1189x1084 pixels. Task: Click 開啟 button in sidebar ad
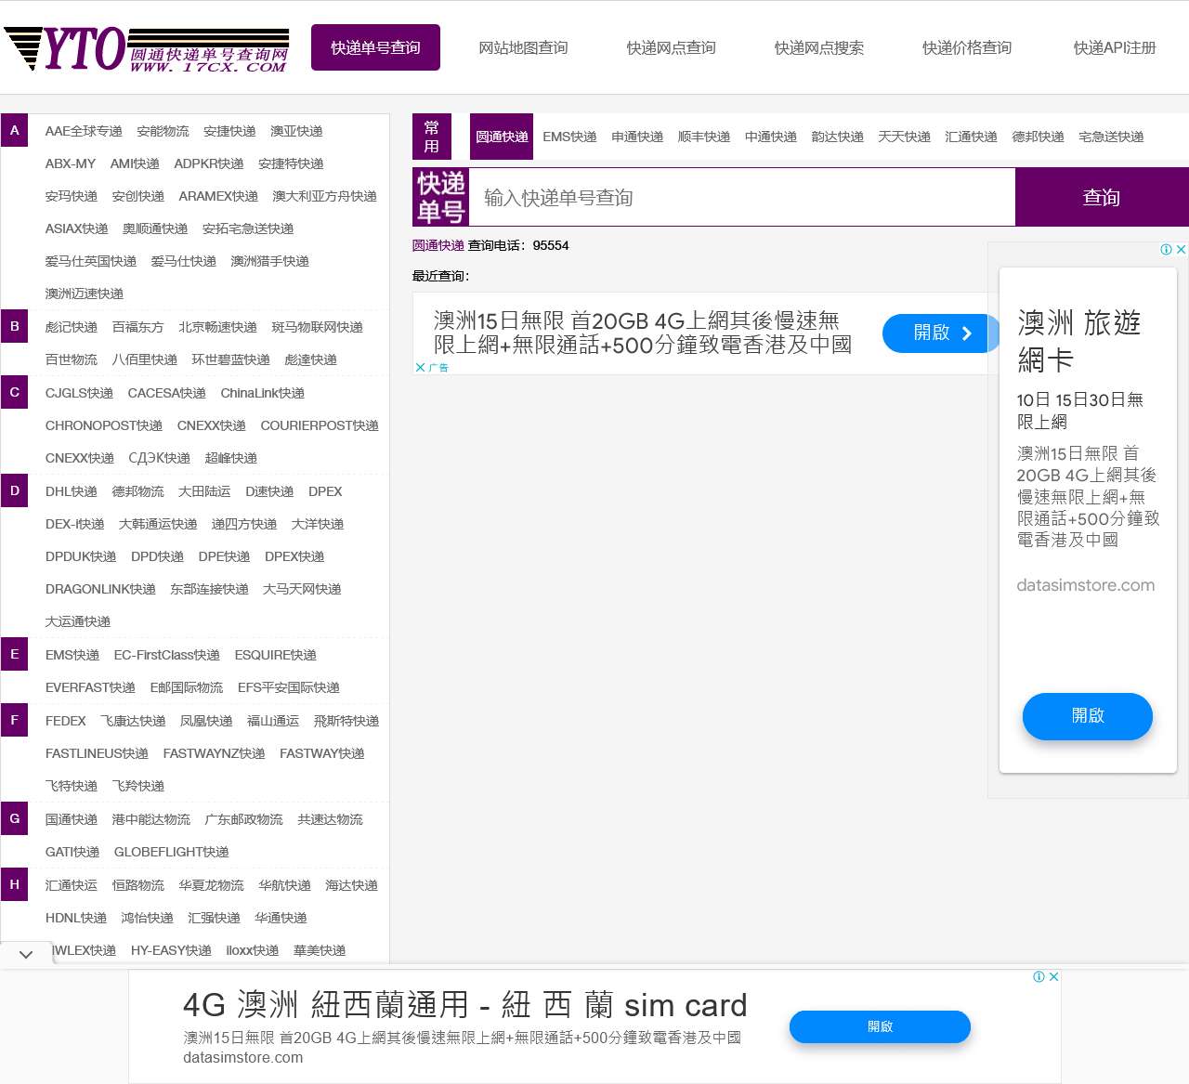[x=1088, y=715]
